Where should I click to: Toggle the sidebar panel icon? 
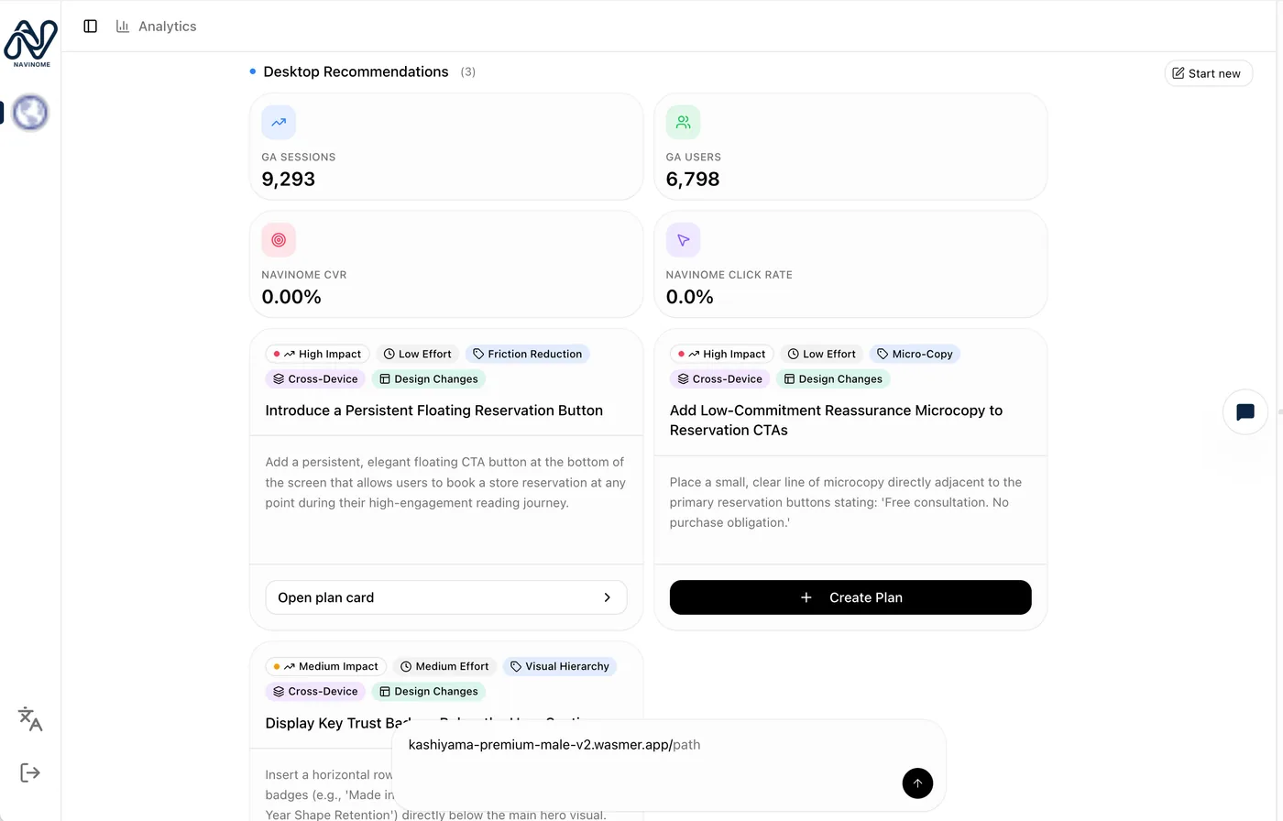click(x=90, y=27)
